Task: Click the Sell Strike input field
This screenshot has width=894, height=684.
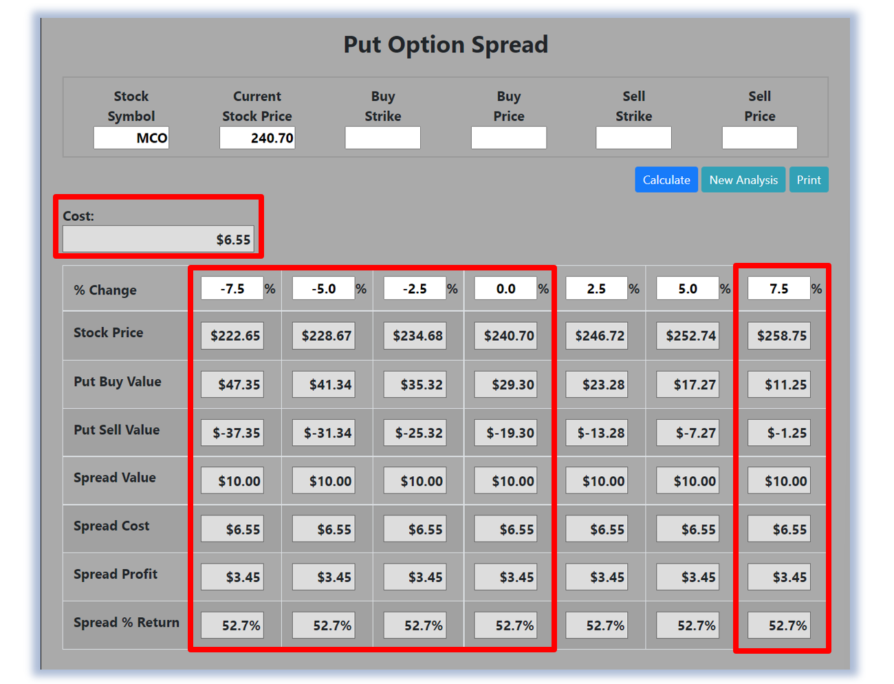Action: coord(633,138)
